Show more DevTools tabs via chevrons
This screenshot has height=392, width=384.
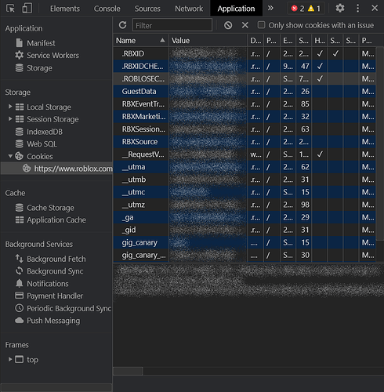(270, 9)
